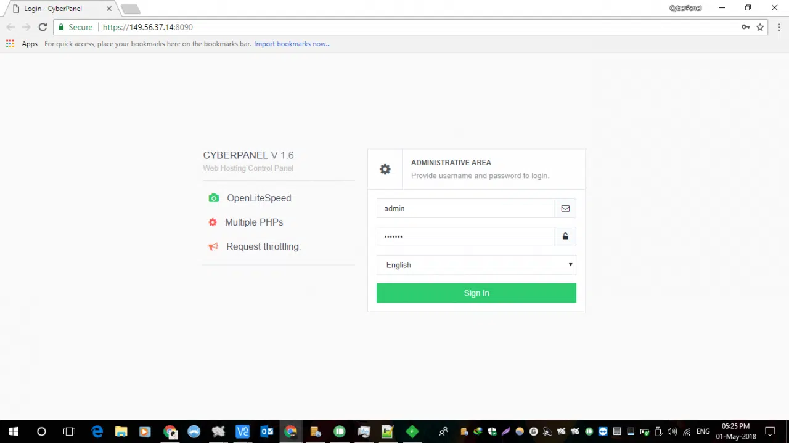This screenshot has width=789, height=443.
Task: Launch Microsoft Edge from the taskbar
Action: click(x=97, y=432)
